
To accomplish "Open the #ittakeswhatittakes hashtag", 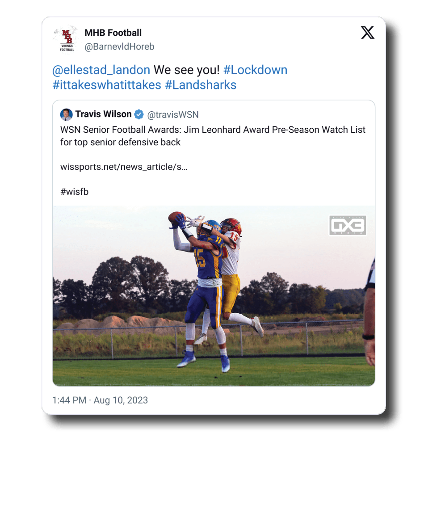I will pos(107,85).
